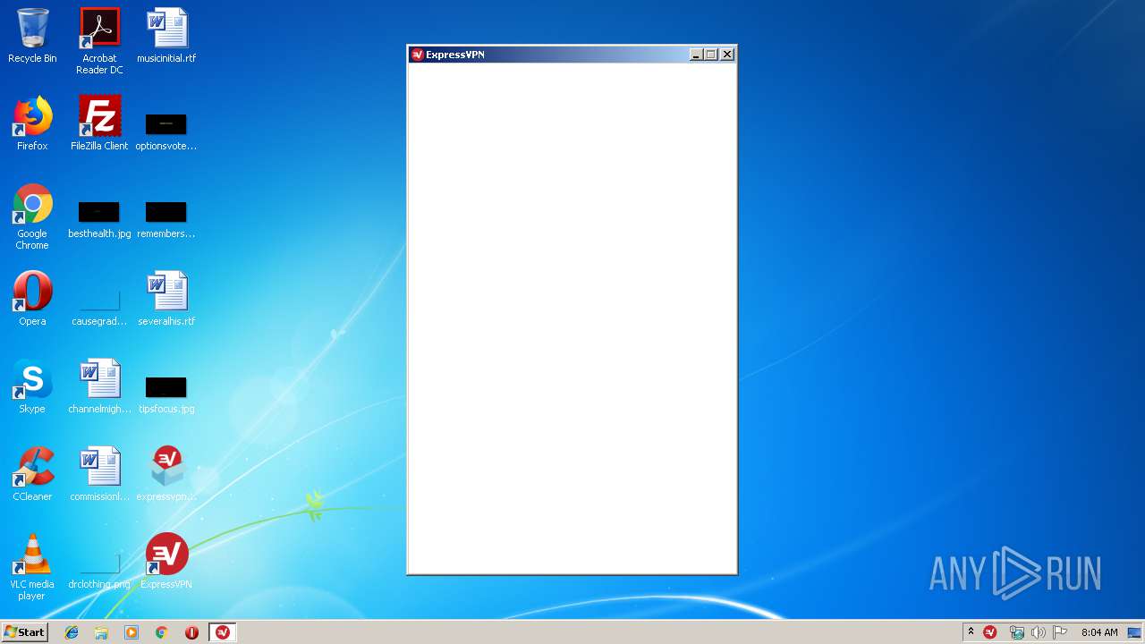The height and width of the screenshot is (644, 1145).
Task: Click the ExpressVPN window title icon
Action: click(x=417, y=55)
